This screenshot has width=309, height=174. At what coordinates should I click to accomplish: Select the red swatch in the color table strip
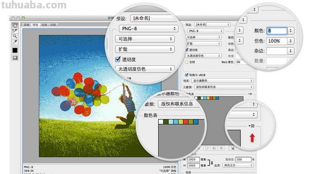(x=212, y=98)
